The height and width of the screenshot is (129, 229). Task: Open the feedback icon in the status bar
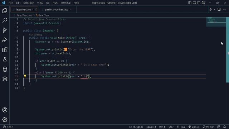point(218,127)
